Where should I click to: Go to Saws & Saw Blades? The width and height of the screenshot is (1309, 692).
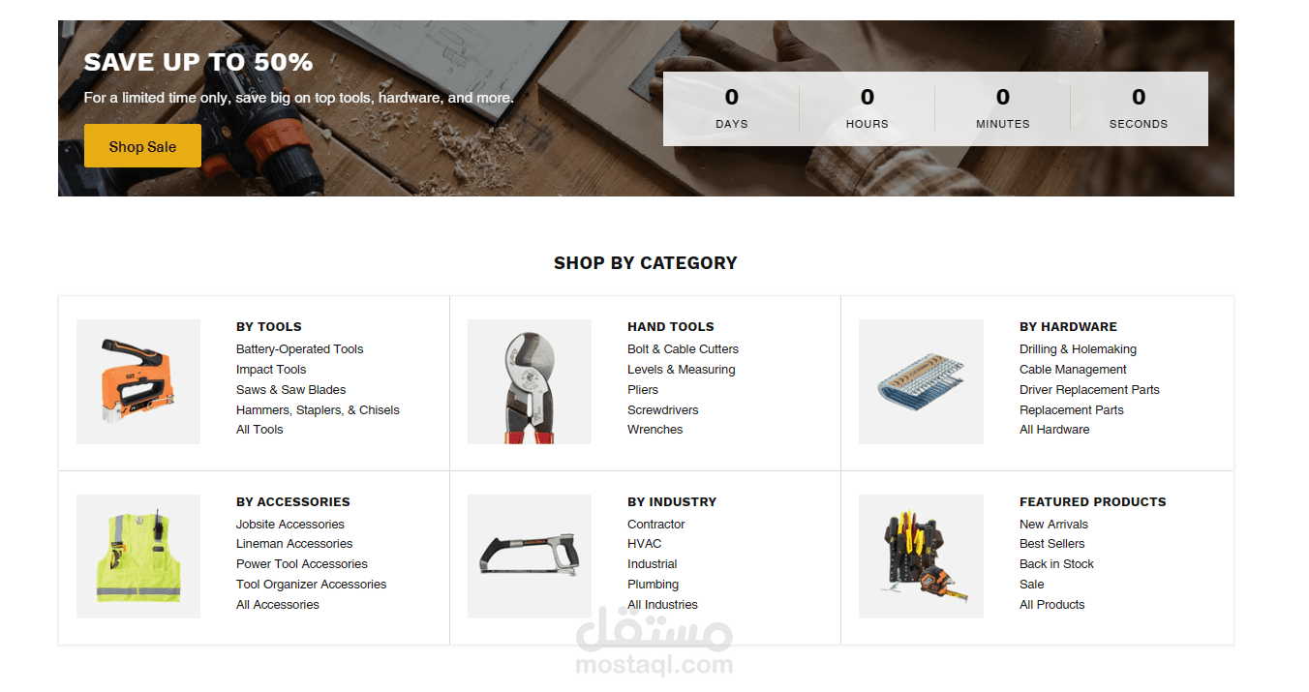pyautogui.click(x=290, y=390)
